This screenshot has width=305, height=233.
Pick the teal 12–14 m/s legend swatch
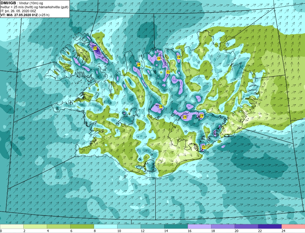152,227
